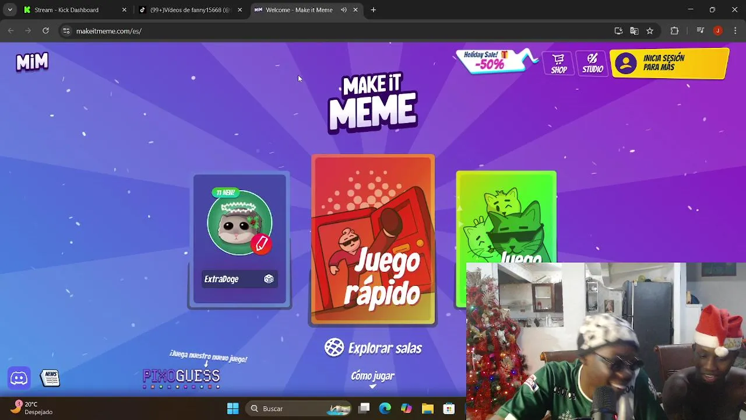This screenshot has height=420, width=746.
Task: Click the globe icon beside Explorar salas
Action: click(x=334, y=348)
